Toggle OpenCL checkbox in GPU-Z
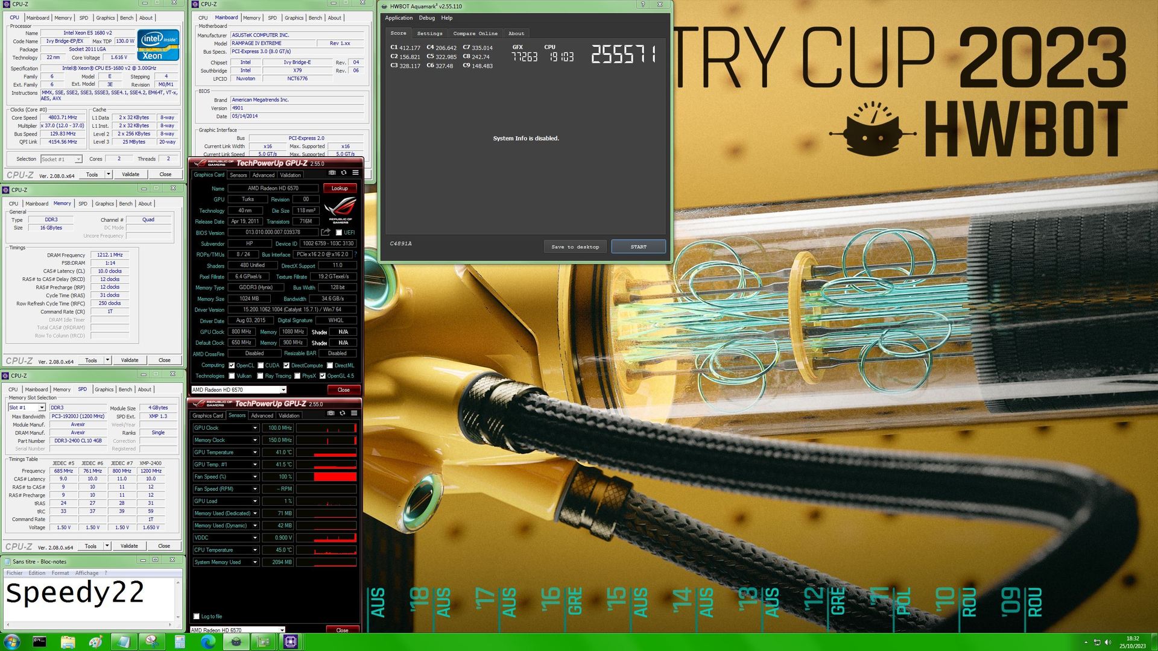The image size is (1158, 651). point(232,365)
